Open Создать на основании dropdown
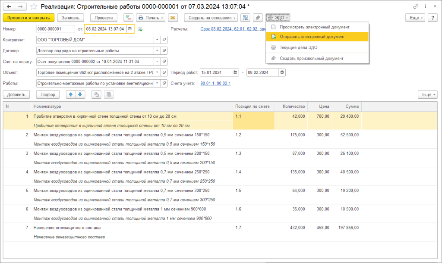Image resolution: width=442 pixels, height=263 pixels. coord(211,18)
